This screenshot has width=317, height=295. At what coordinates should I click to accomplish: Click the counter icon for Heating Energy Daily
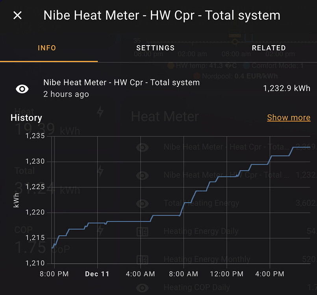tap(143, 232)
